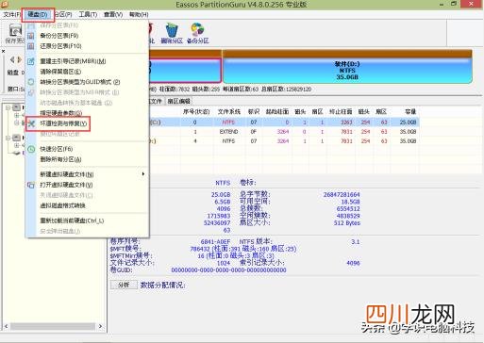Open the 分区(P) menu

click(64, 14)
